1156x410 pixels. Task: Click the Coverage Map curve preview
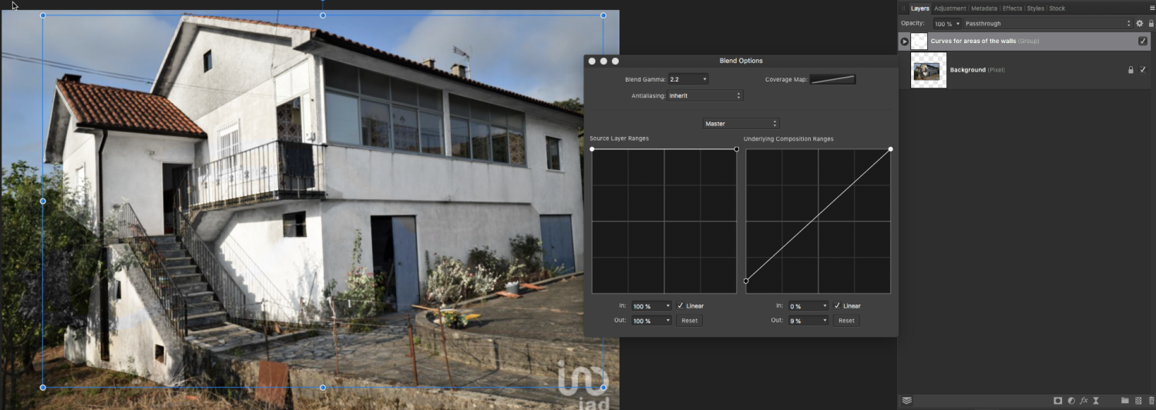(x=833, y=79)
